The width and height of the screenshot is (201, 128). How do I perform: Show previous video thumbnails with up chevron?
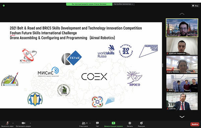182,14
